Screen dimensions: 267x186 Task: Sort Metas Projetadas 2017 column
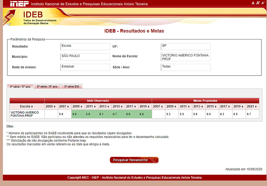[x=229, y=107]
